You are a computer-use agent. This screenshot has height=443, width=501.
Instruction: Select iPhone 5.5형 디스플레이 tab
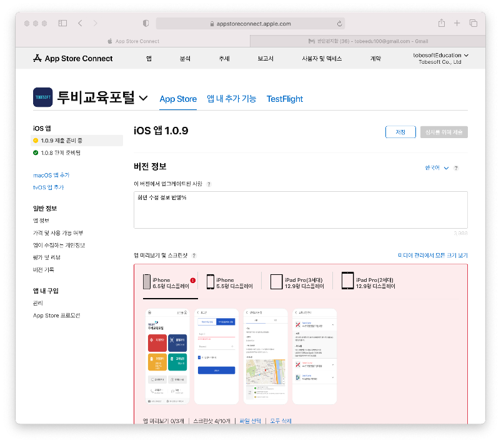click(x=230, y=283)
